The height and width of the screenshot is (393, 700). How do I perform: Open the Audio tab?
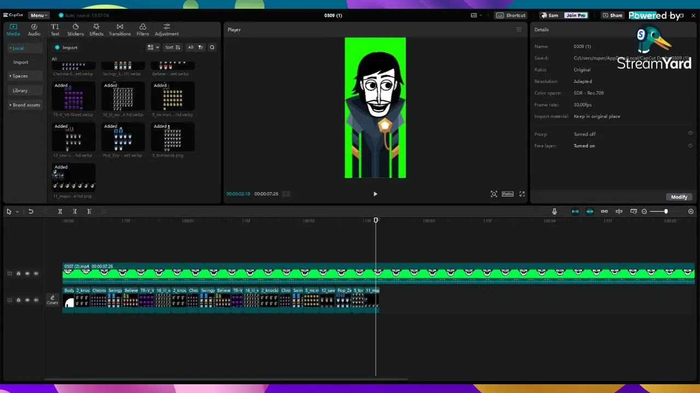pos(34,29)
